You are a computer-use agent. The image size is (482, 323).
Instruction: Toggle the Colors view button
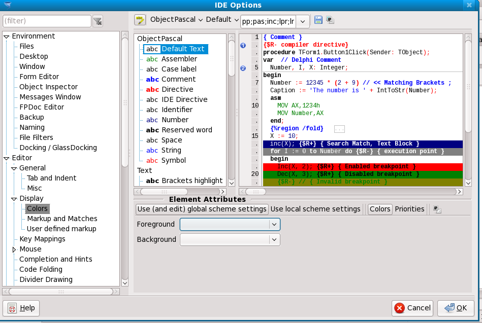click(x=380, y=209)
